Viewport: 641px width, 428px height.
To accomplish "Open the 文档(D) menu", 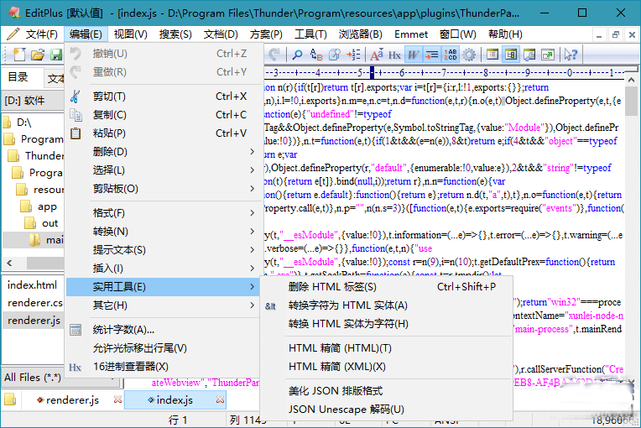I will [x=221, y=34].
